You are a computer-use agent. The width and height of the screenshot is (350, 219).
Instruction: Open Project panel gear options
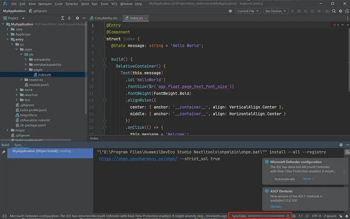click(x=77, y=18)
